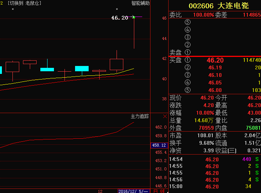Select the 14:54 trade tick row

click(215, 159)
